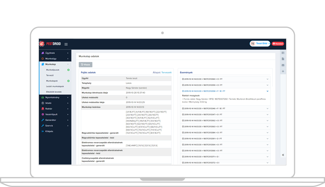Image resolution: width=325 pixels, height=187 pixels.
Task: Click Kilépés to log out
Action: pyautogui.click(x=49, y=131)
